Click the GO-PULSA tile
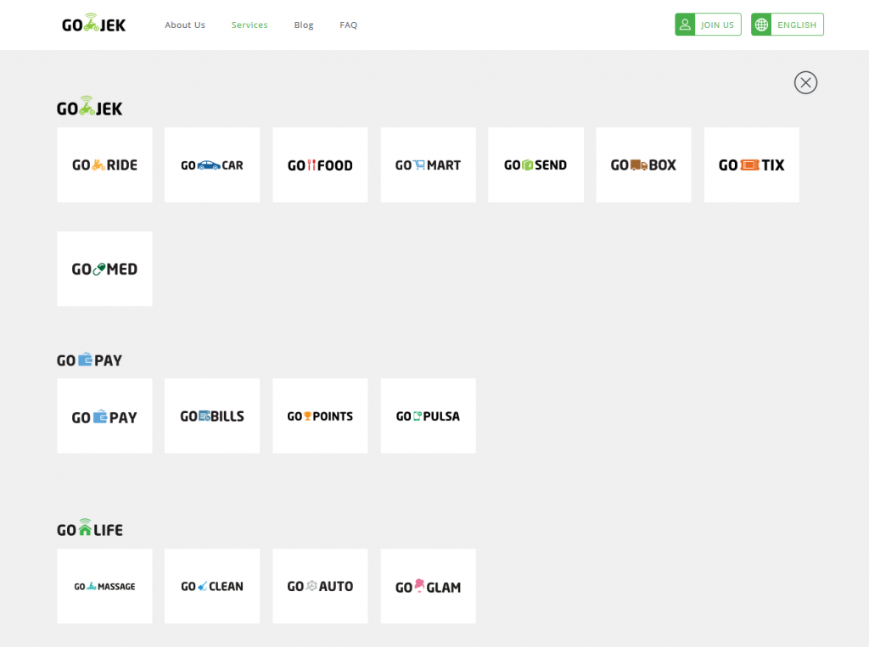869x647 pixels. click(x=428, y=416)
